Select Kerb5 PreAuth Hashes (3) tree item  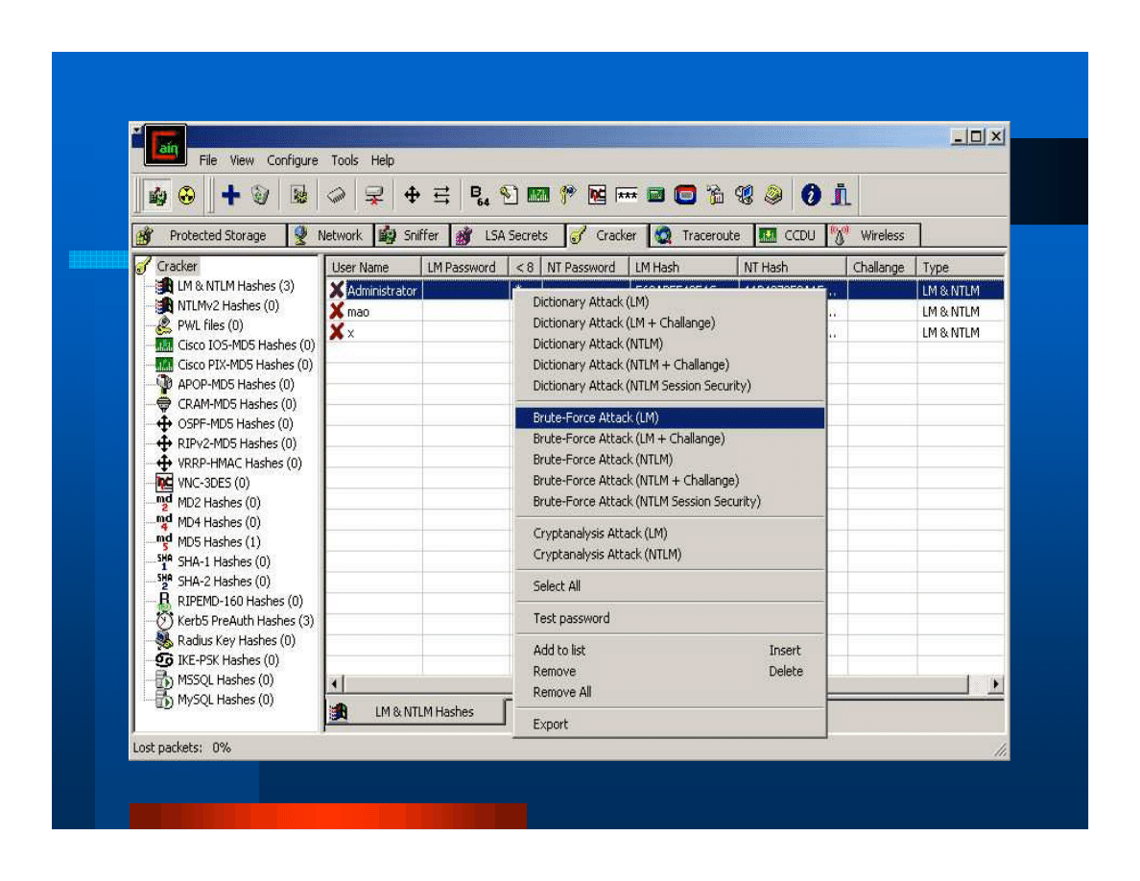click(245, 621)
